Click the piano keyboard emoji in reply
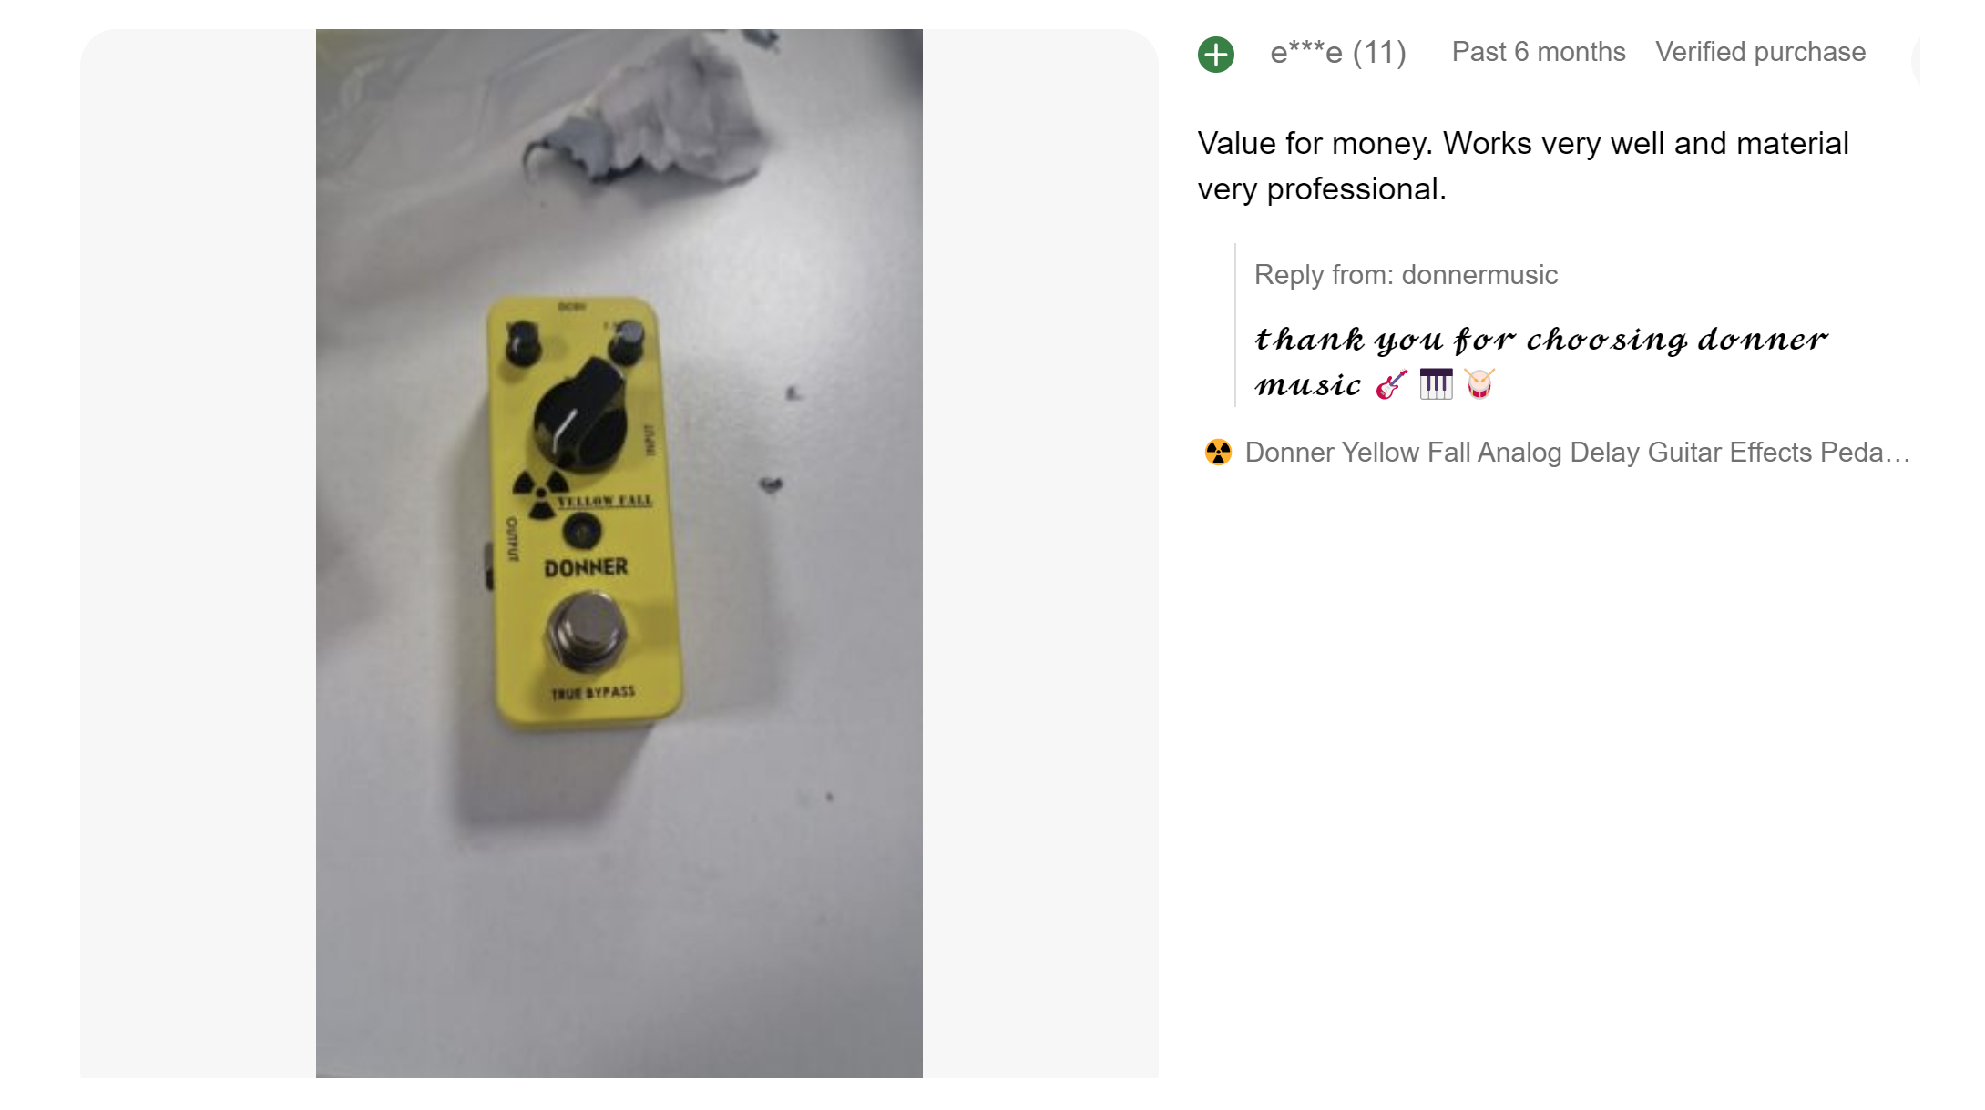Viewport: 1985px width, 1110px height. (x=1436, y=384)
